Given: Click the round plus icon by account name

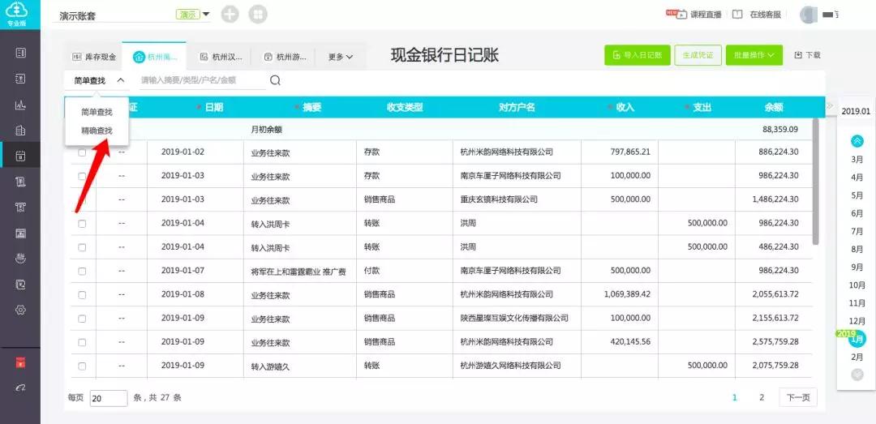Looking at the screenshot, I should pos(230,15).
